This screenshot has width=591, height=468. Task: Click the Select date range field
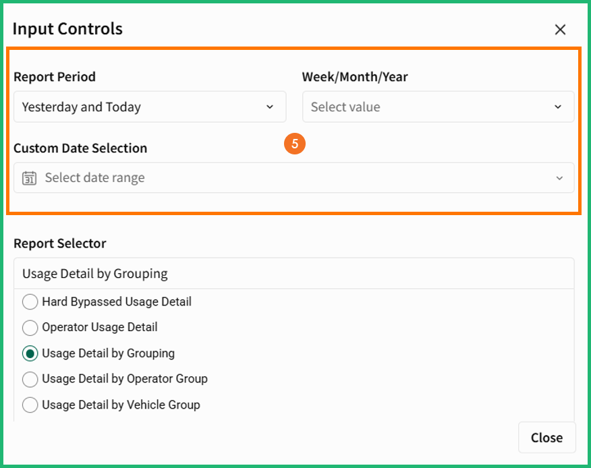click(x=294, y=178)
